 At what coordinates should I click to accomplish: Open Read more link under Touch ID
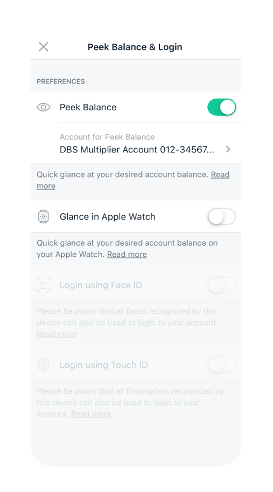point(90,413)
